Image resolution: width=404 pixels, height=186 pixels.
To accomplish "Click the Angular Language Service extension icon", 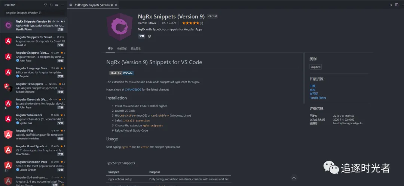I will (x=8, y=72).
